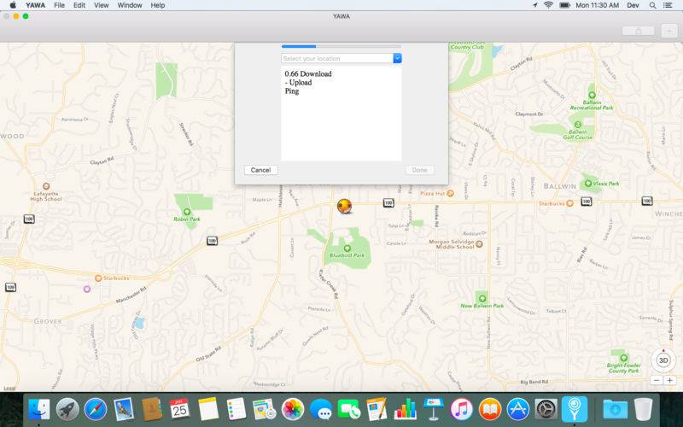Click the Share toolbar button
The width and height of the screenshot is (683, 427).
(x=638, y=31)
